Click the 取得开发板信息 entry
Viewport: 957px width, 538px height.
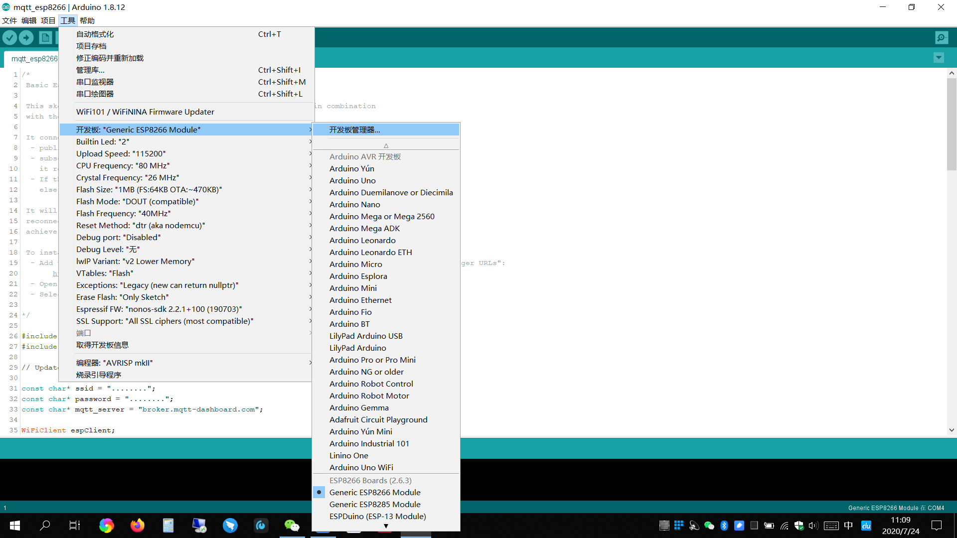(x=102, y=345)
